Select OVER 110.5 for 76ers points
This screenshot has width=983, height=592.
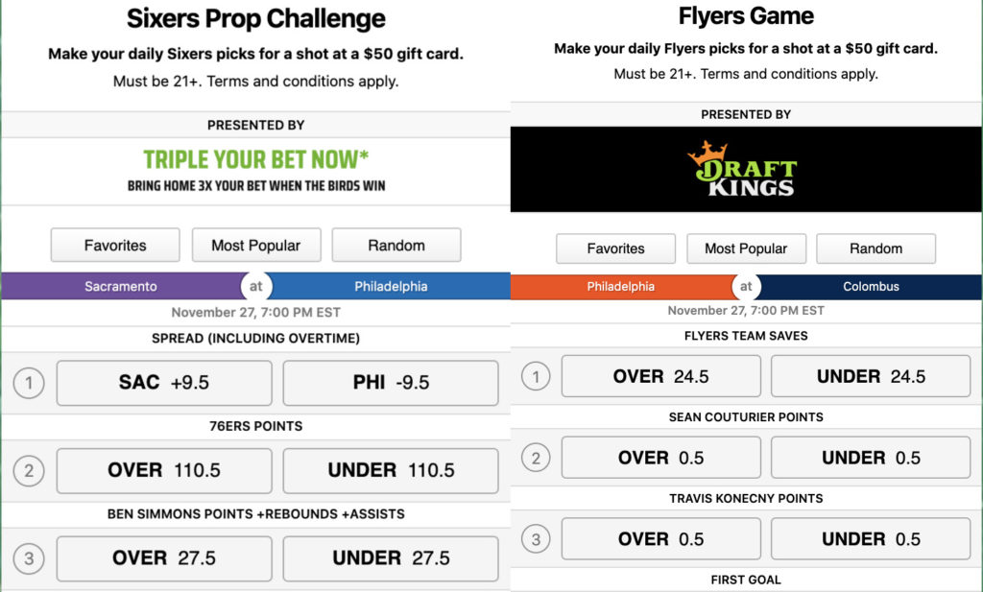click(x=164, y=470)
